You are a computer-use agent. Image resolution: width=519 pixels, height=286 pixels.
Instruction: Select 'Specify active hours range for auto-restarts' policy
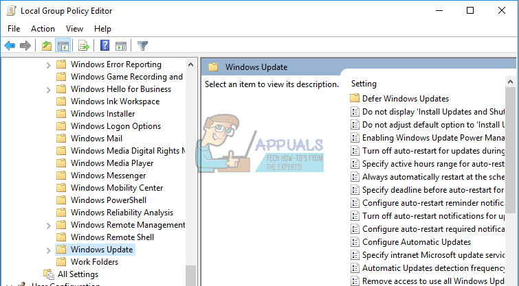point(433,164)
